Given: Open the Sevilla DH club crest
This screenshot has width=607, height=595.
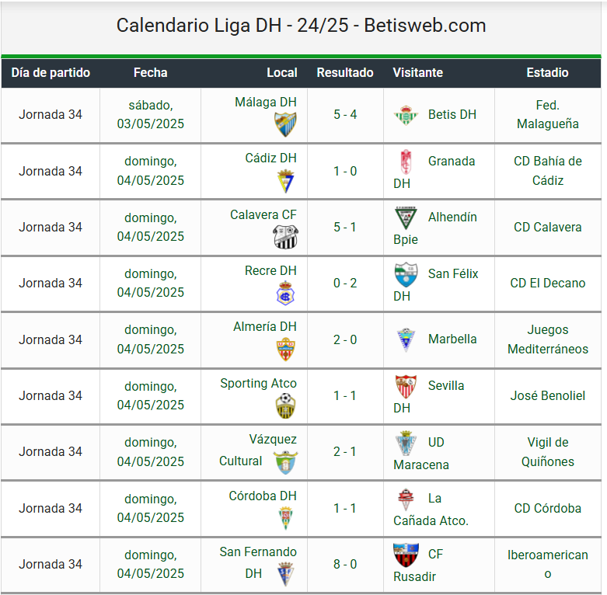Looking at the screenshot, I should 406,386.
